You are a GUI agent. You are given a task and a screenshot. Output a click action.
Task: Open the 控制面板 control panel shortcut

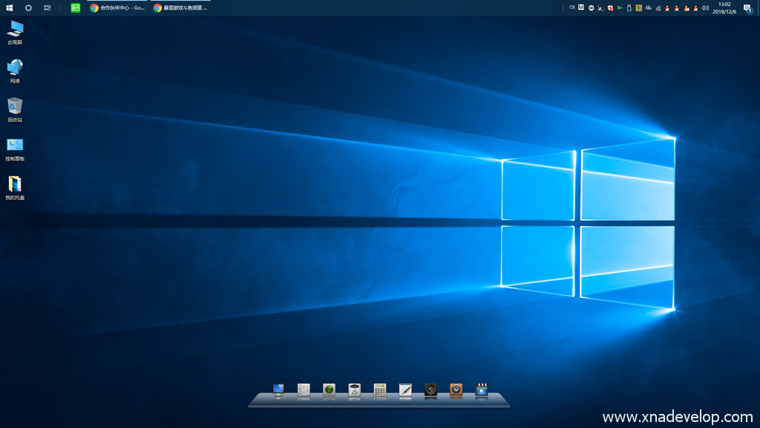tap(15, 146)
